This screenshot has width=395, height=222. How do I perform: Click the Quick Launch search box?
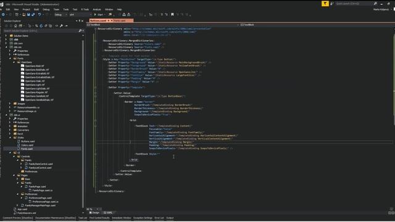(354, 4)
